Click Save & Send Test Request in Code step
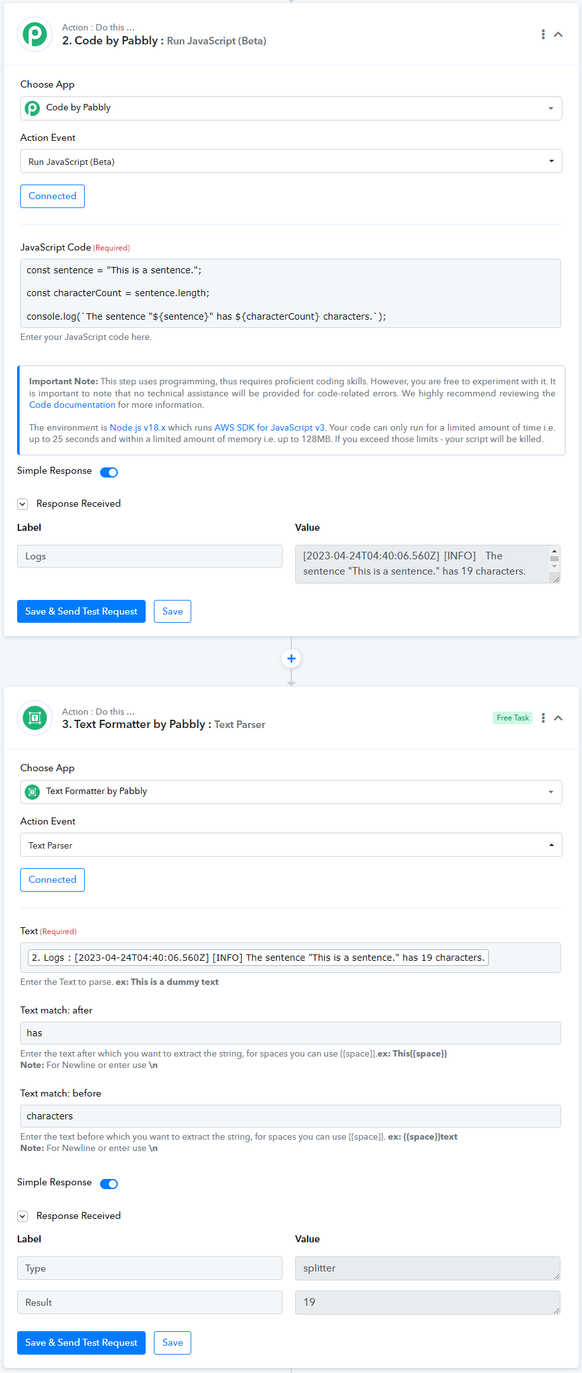Image resolution: width=582 pixels, height=1373 pixels. [x=81, y=611]
